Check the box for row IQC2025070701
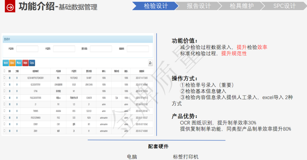This screenshot has width=307, height=160. point(4,84)
